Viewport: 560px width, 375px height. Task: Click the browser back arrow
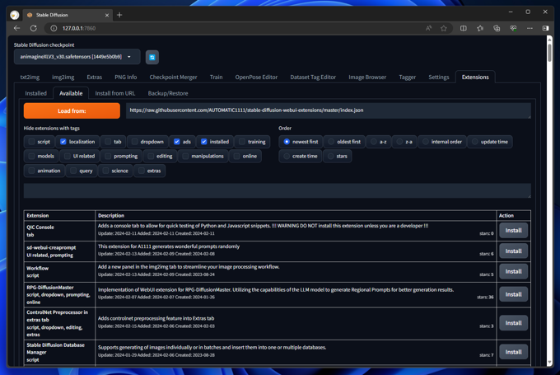(16, 28)
